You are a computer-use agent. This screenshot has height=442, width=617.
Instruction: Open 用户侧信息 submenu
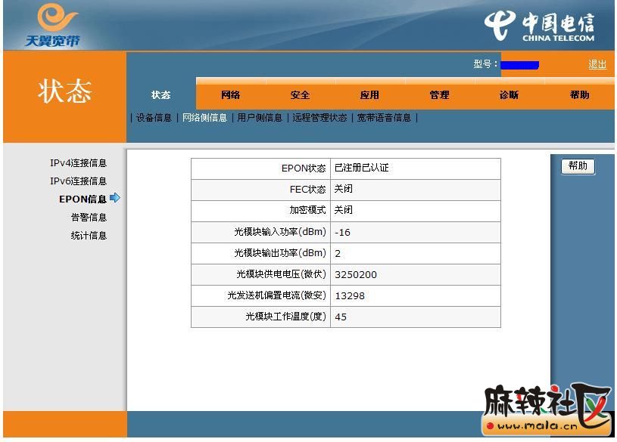point(260,118)
